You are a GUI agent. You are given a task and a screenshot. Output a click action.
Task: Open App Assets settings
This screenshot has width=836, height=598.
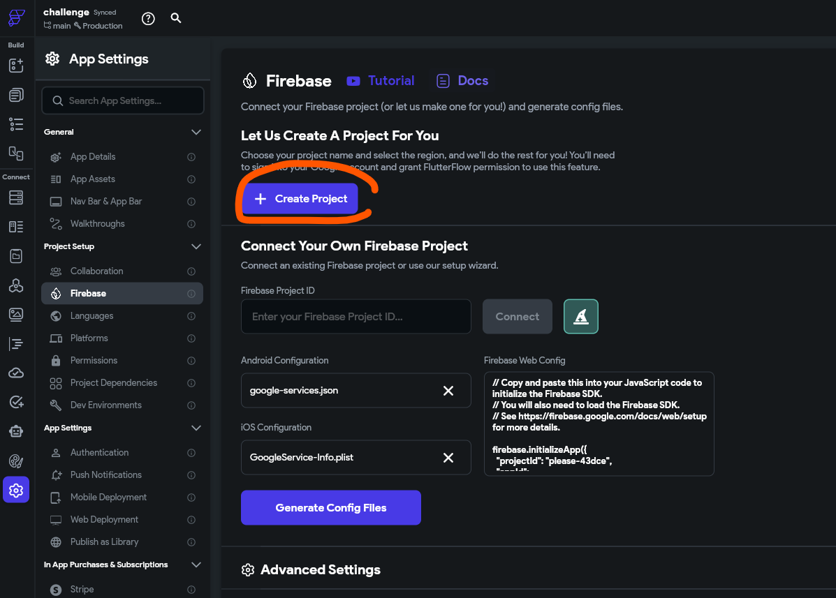(122, 179)
